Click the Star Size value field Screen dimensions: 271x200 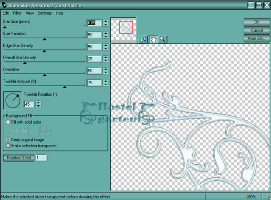tap(94, 23)
